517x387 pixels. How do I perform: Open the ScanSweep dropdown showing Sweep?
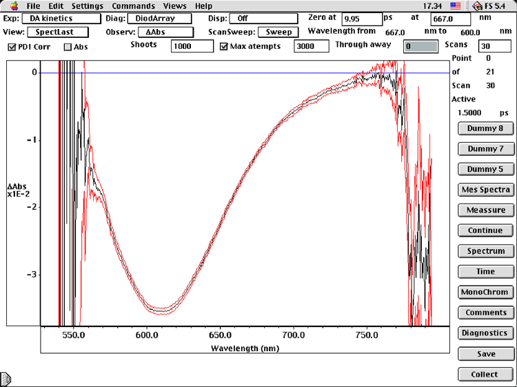pos(278,32)
